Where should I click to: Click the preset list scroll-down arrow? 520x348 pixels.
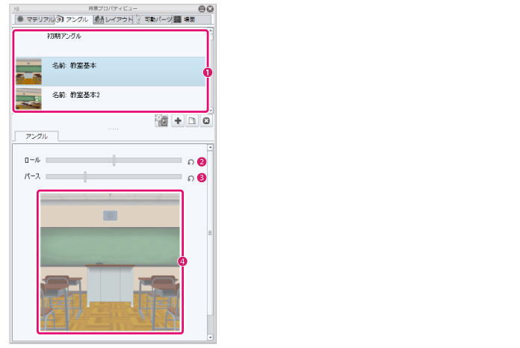tap(211, 110)
